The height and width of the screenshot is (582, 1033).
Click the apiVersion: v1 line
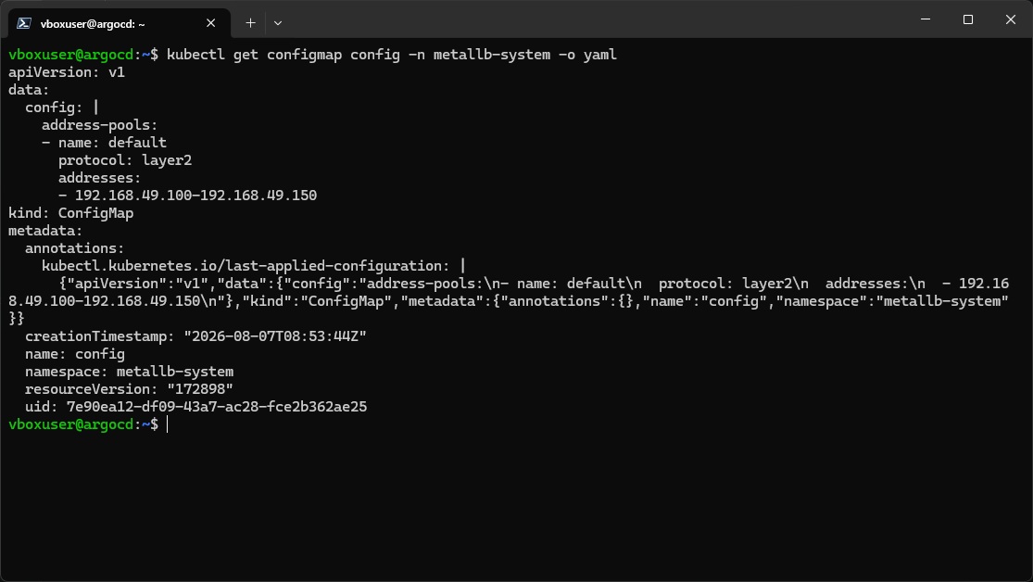click(x=67, y=72)
